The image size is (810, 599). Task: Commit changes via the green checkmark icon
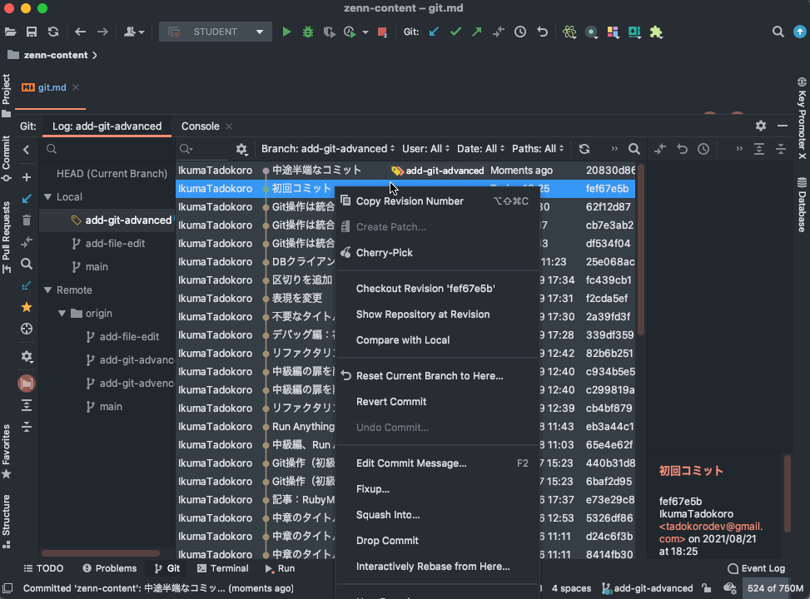pyautogui.click(x=455, y=31)
